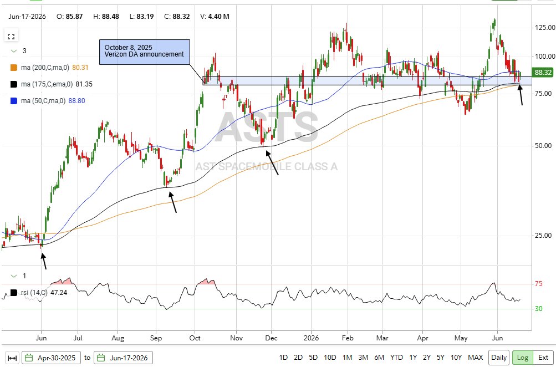Image resolution: width=556 pixels, height=367 pixels.
Task: Click the Oct label on time axis
Action: [x=195, y=338]
